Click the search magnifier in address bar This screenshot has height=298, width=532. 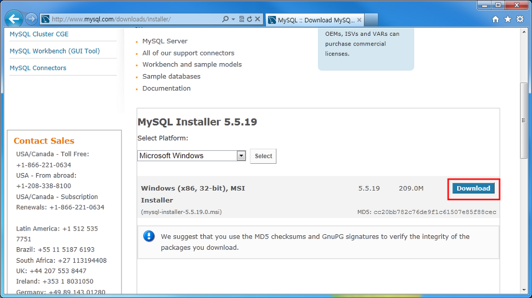(x=225, y=19)
